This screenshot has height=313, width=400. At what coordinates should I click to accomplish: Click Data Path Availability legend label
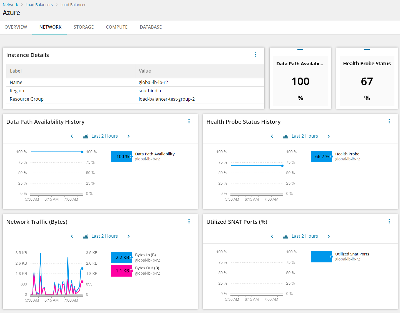point(155,154)
